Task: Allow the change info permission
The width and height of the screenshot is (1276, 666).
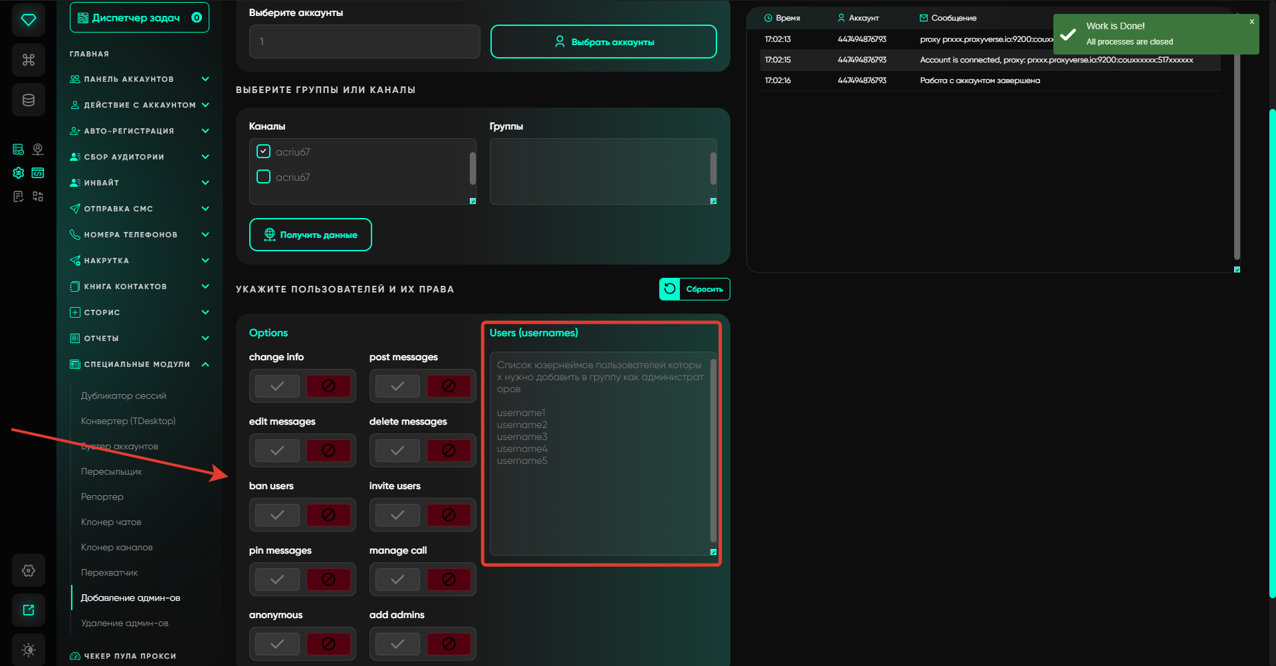Action: 277,386
